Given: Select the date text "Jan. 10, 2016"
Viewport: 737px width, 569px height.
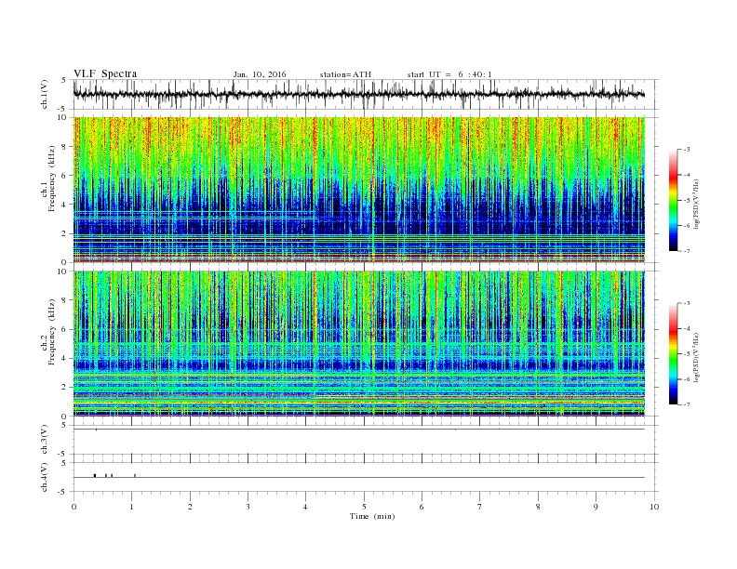Looking at the screenshot, I should pyautogui.click(x=260, y=74).
